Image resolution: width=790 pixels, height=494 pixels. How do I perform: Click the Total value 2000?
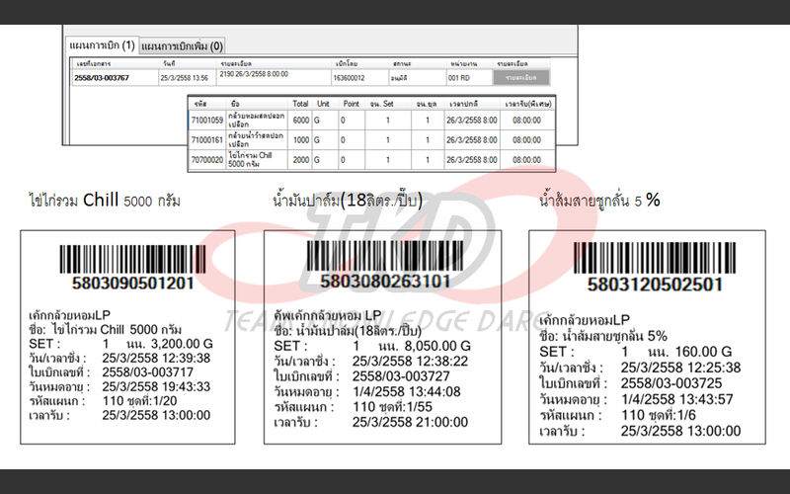click(x=301, y=160)
